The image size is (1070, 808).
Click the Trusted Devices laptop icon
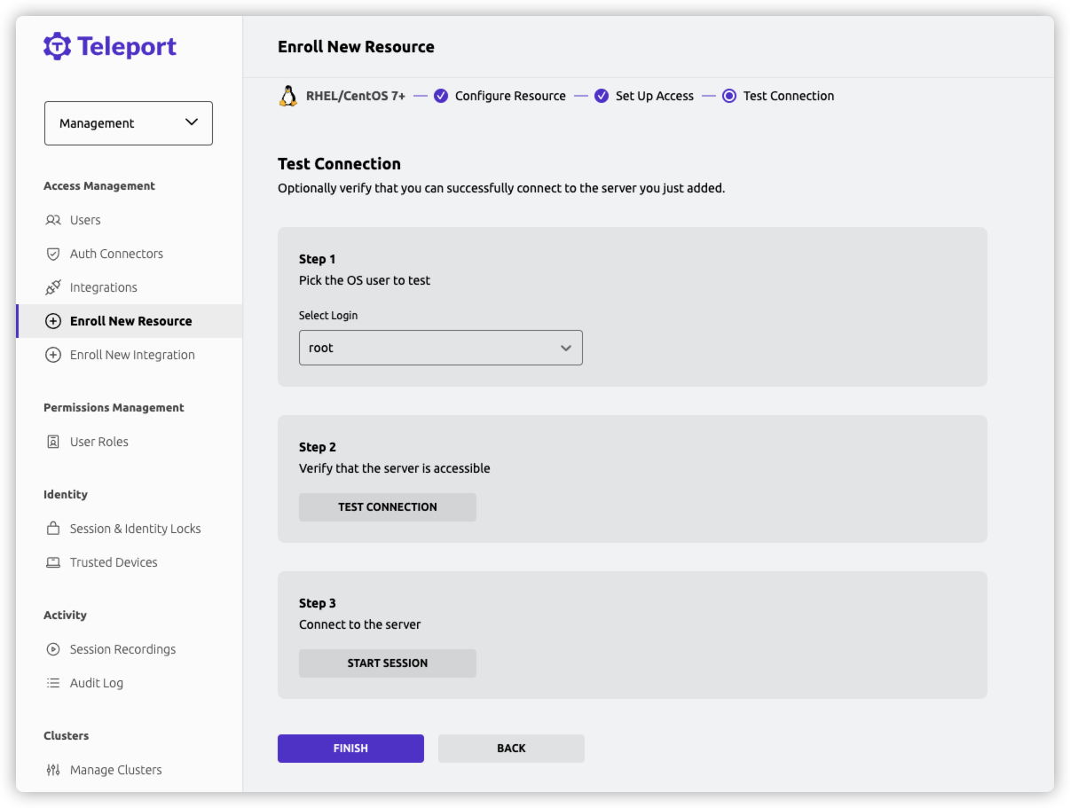pyautogui.click(x=53, y=562)
